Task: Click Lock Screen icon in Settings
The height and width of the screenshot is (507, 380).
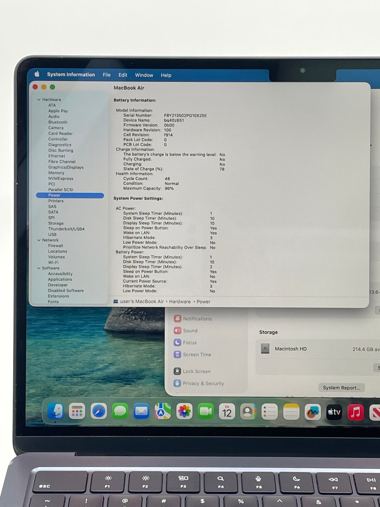Action: tap(178, 371)
